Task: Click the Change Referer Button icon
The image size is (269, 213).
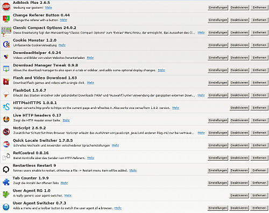Action: pyautogui.click(x=6, y=19)
